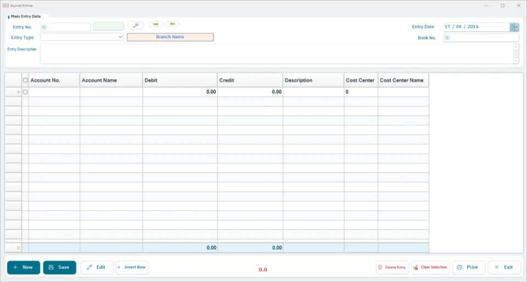Minimize the Journal Entries window
Screen dimensions: 527x282
486,5
